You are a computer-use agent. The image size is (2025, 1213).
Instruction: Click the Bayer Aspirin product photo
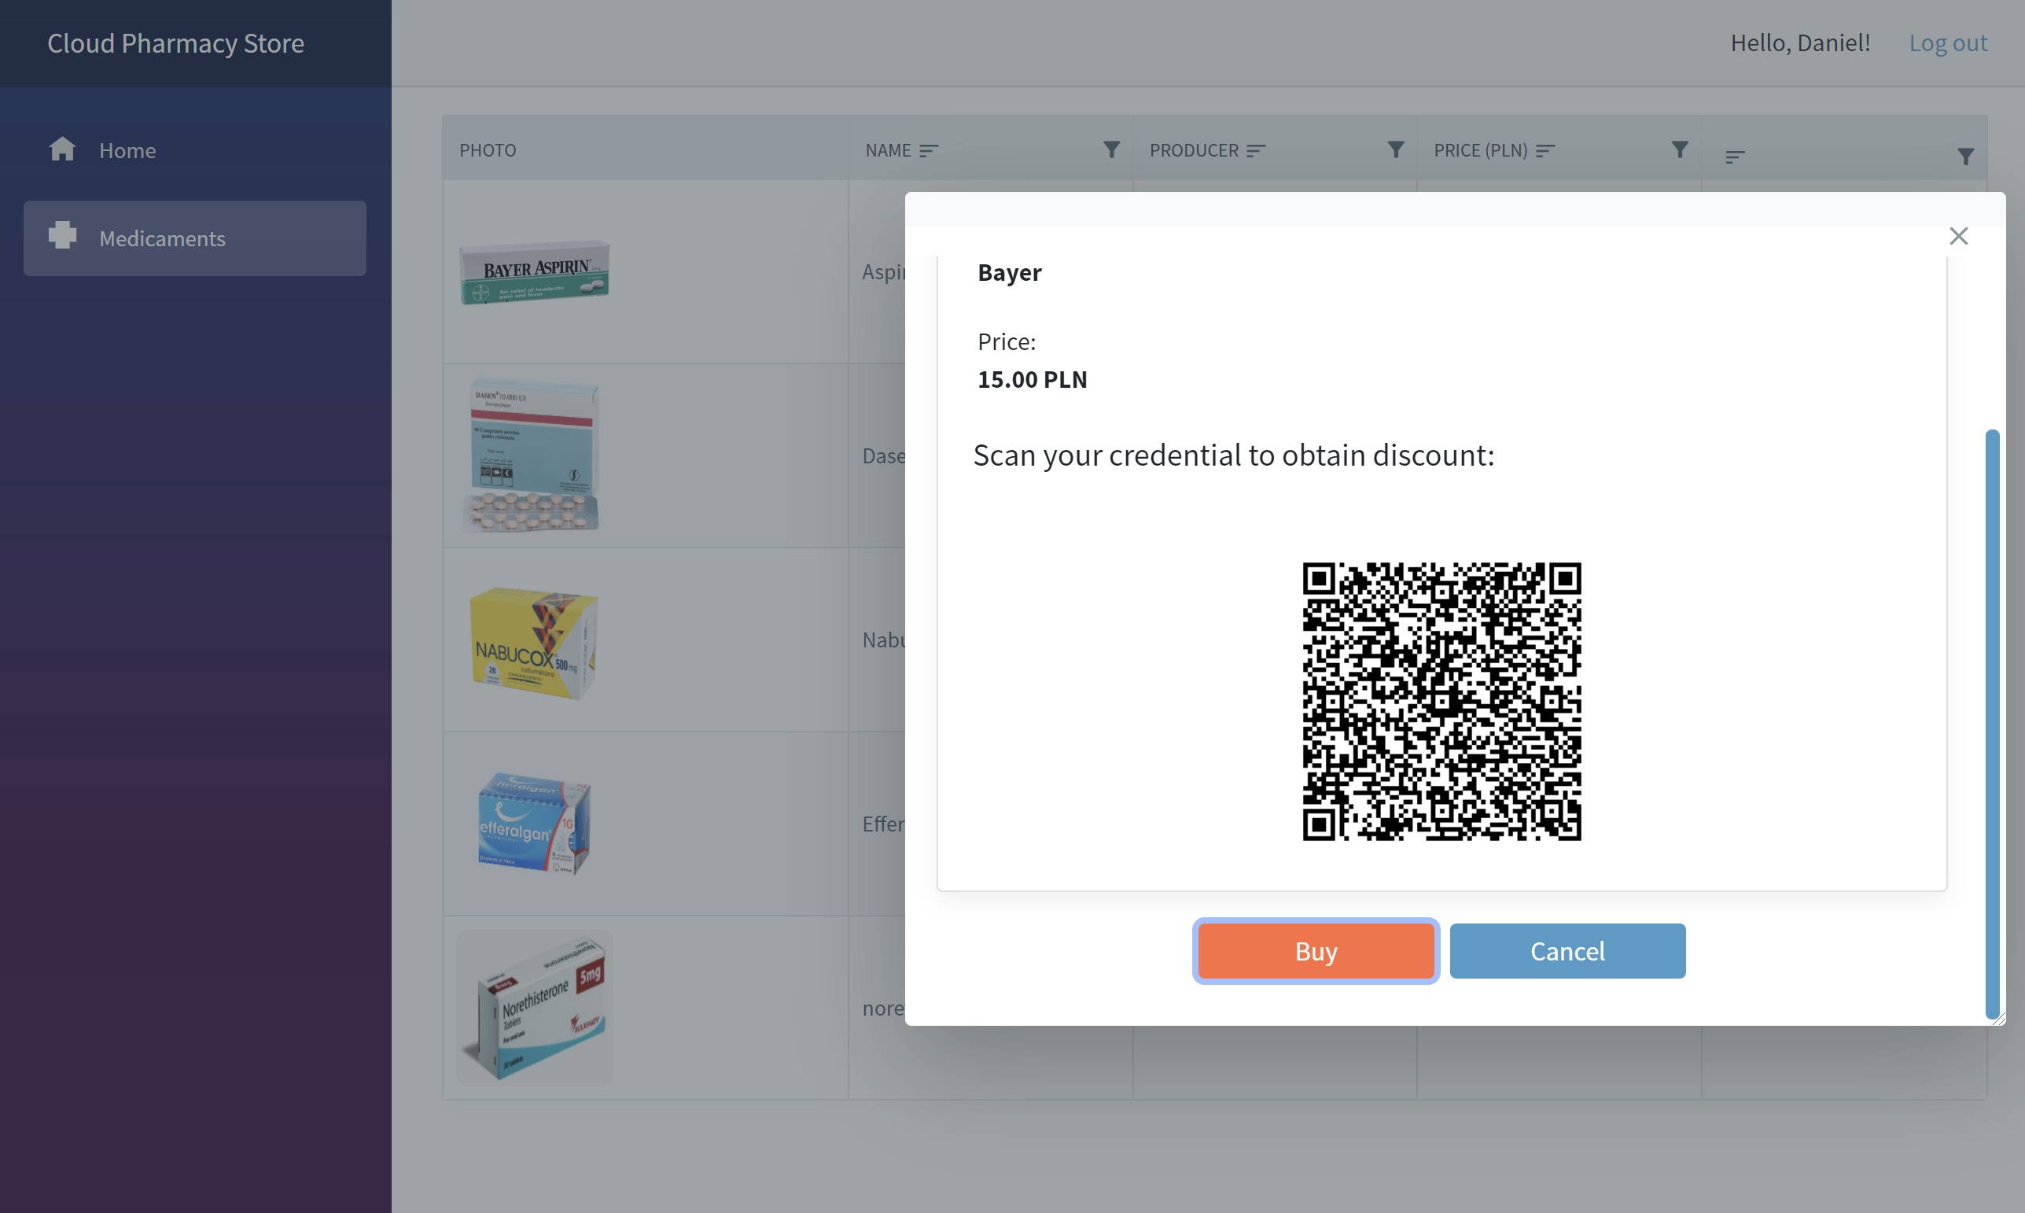pyautogui.click(x=535, y=272)
